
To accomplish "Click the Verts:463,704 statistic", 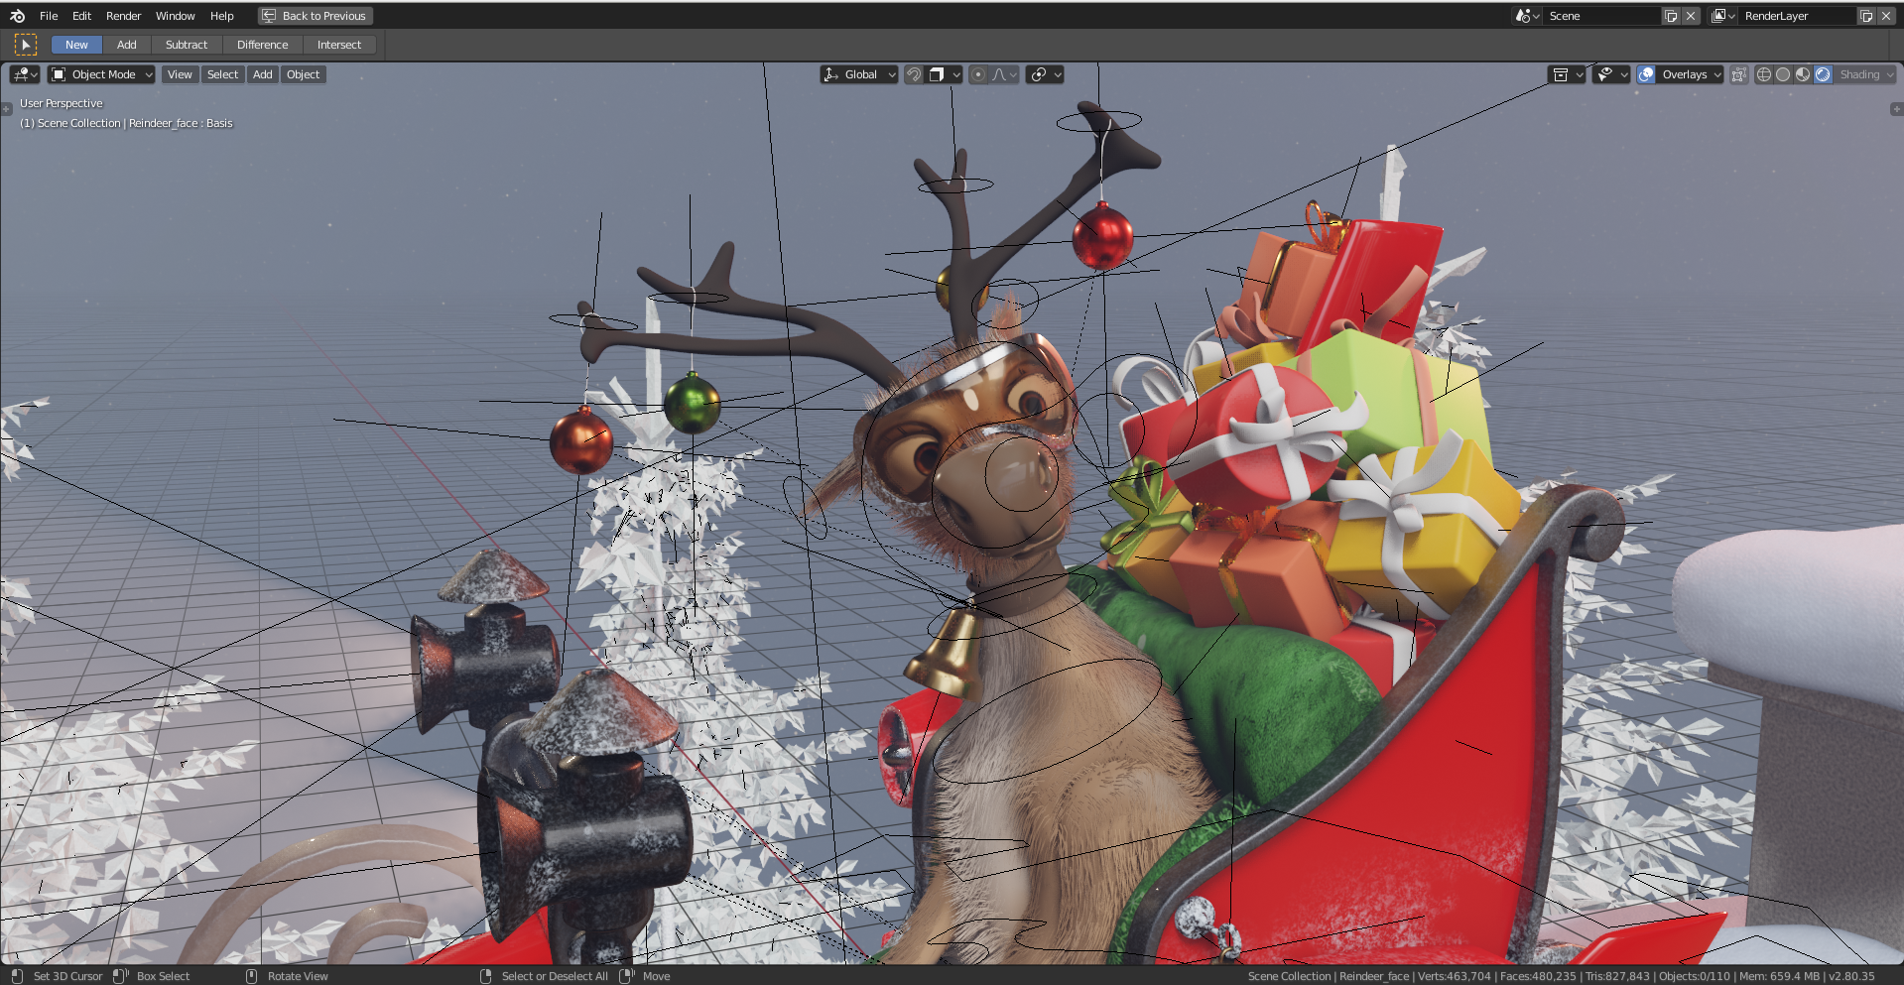I will click(x=1455, y=976).
